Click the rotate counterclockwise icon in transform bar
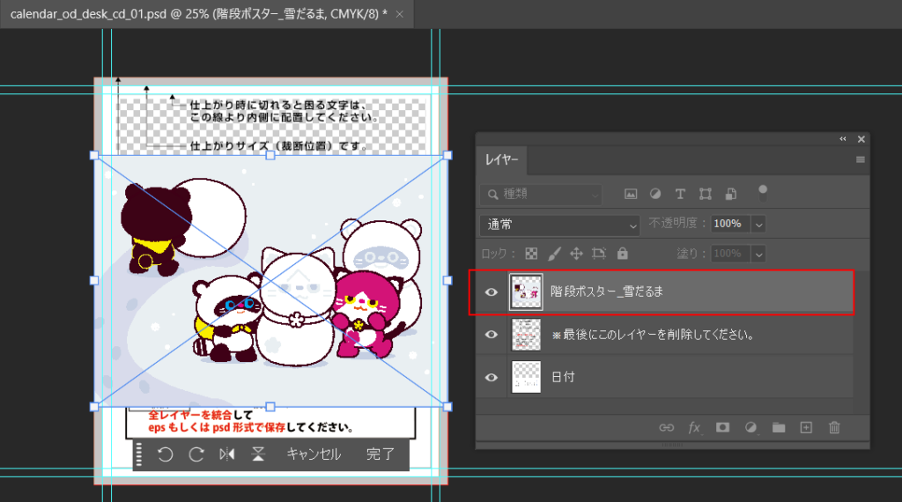The width and height of the screenshot is (902, 502). (165, 454)
